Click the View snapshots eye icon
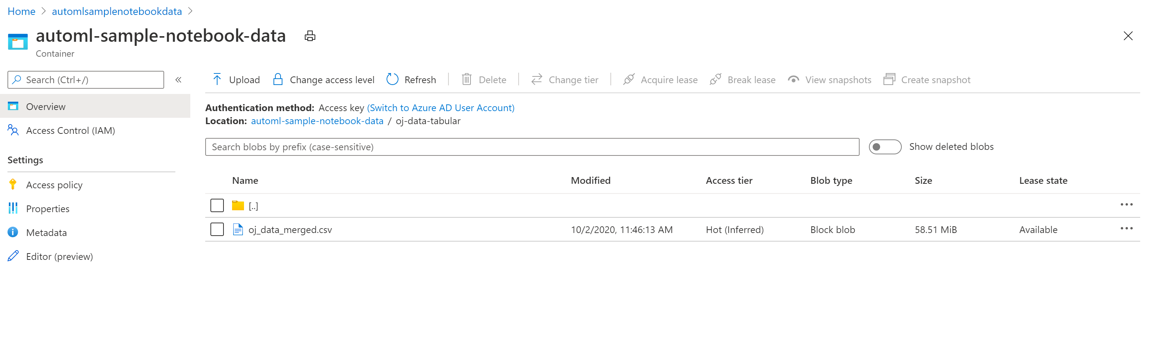The width and height of the screenshot is (1151, 362). tap(793, 79)
